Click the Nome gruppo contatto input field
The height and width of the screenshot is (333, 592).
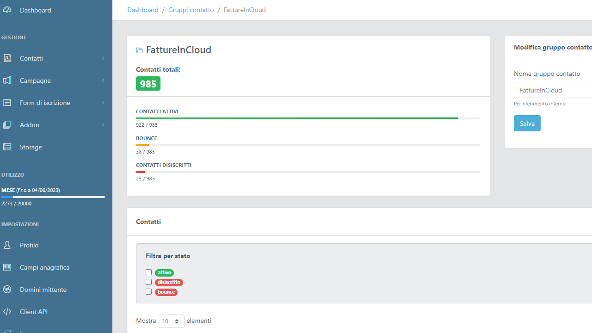pyautogui.click(x=553, y=90)
